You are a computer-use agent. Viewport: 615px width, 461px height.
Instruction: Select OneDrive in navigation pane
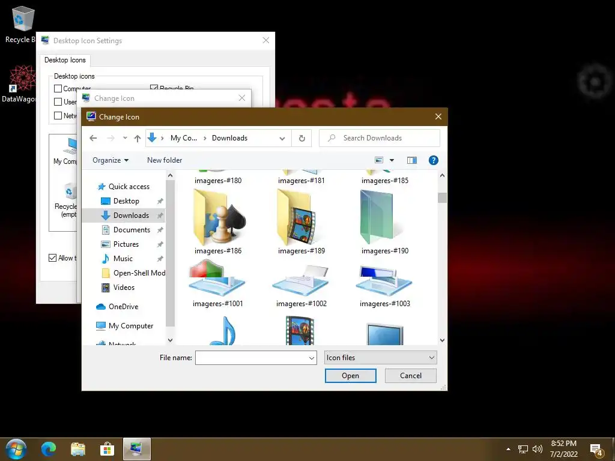point(117,307)
